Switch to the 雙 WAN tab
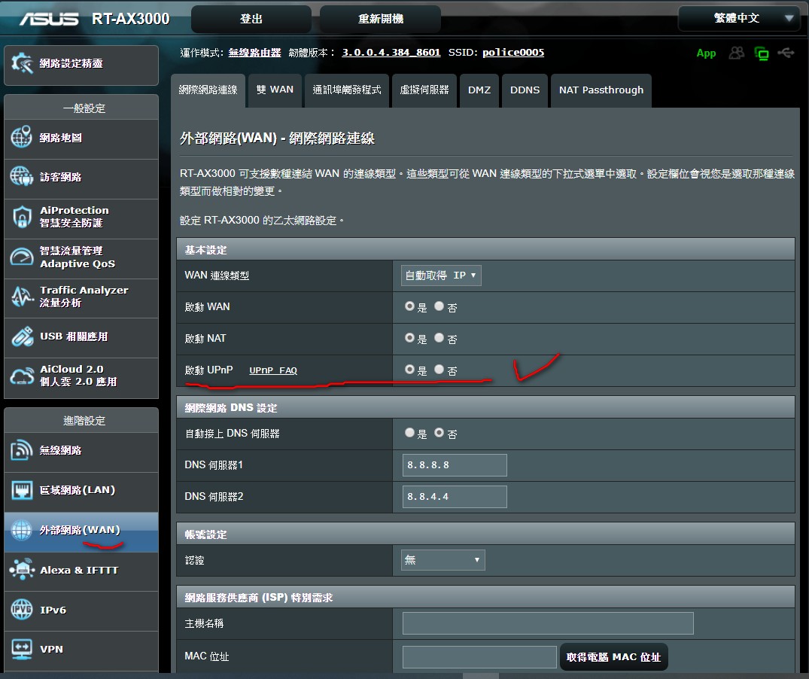The width and height of the screenshot is (809, 679). click(x=275, y=90)
